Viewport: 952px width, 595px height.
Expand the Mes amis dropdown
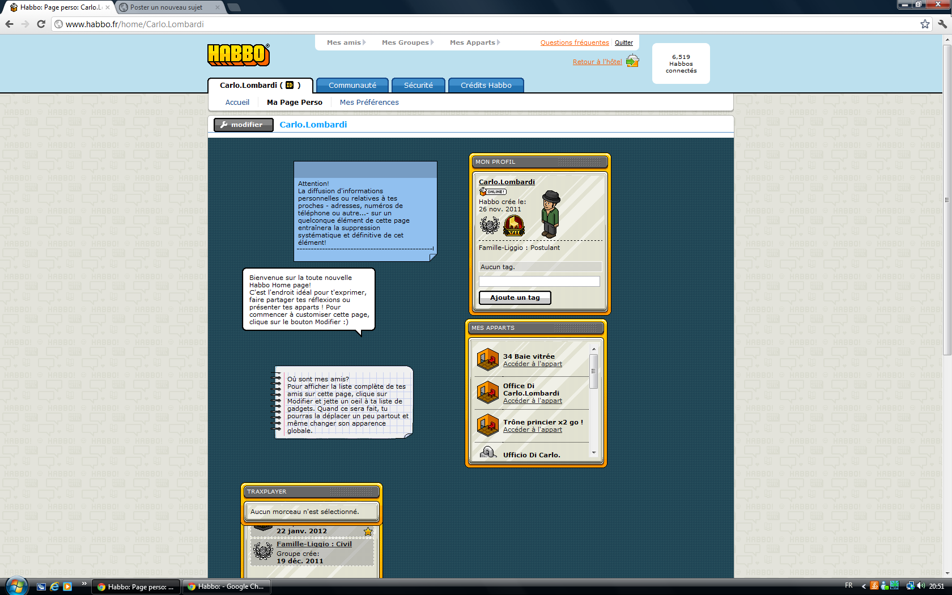pyautogui.click(x=346, y=42)
